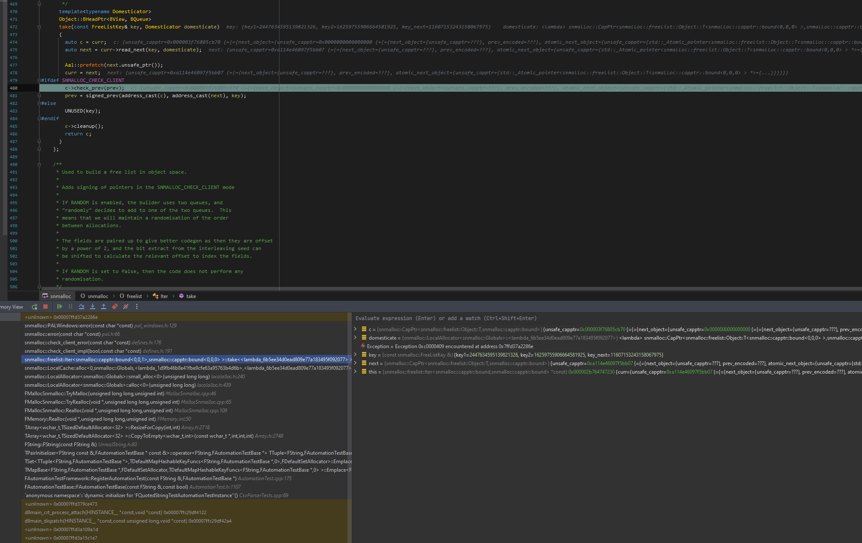Fold the #ifdef SNMALLOC_CHECK_CLIENT block at line 479
Viewport: 862px width, 543px height.
39,80
